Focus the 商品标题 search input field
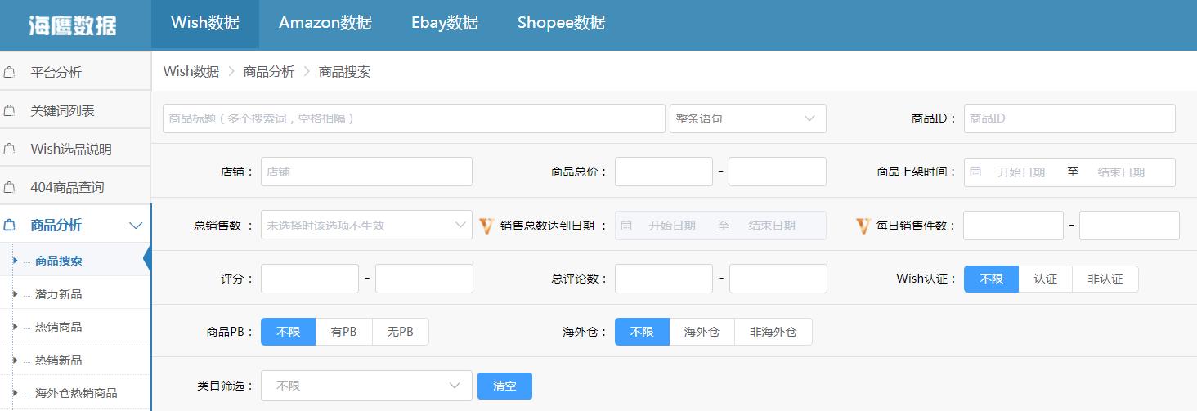 pyautogui.click(x=413, y=118)
